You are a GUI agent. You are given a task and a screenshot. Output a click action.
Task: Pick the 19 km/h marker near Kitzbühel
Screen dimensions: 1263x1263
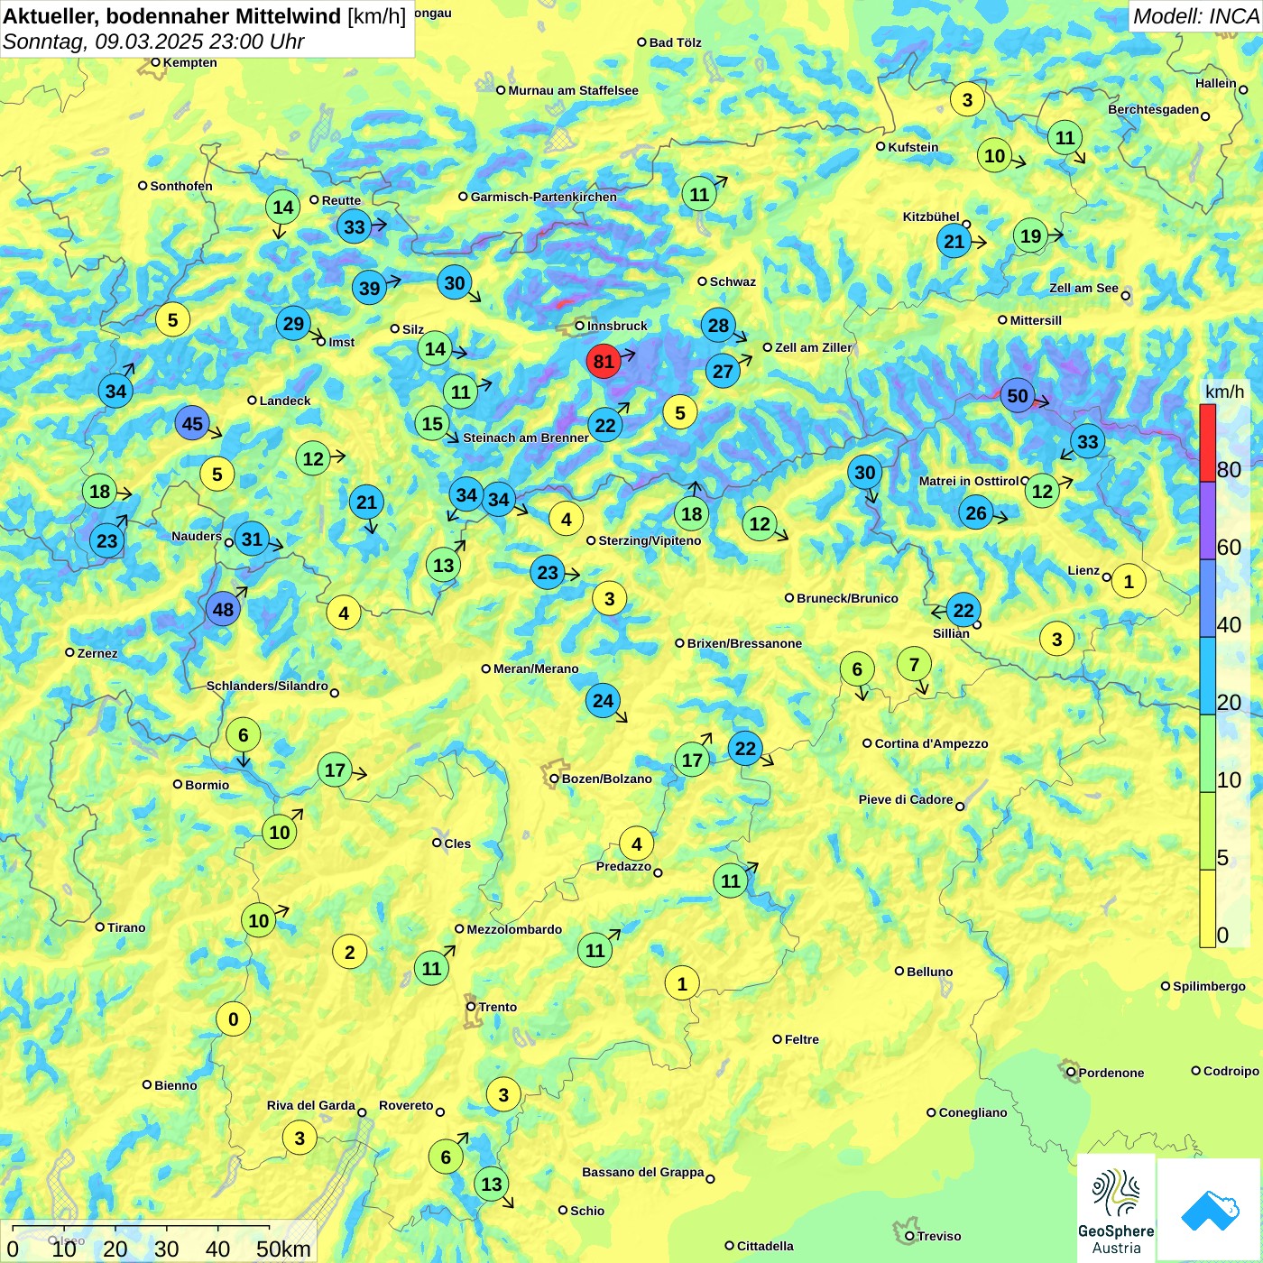coord(1031,236)
